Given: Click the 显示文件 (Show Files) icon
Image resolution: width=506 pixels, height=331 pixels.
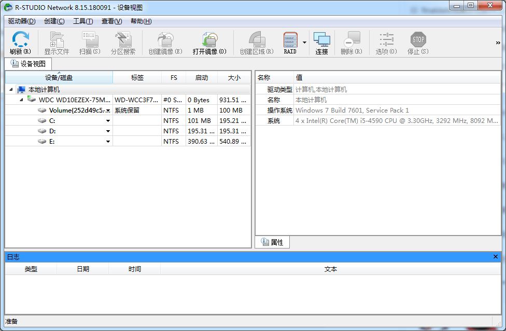Looking at the screenshot, I should [x=57, y=42].
